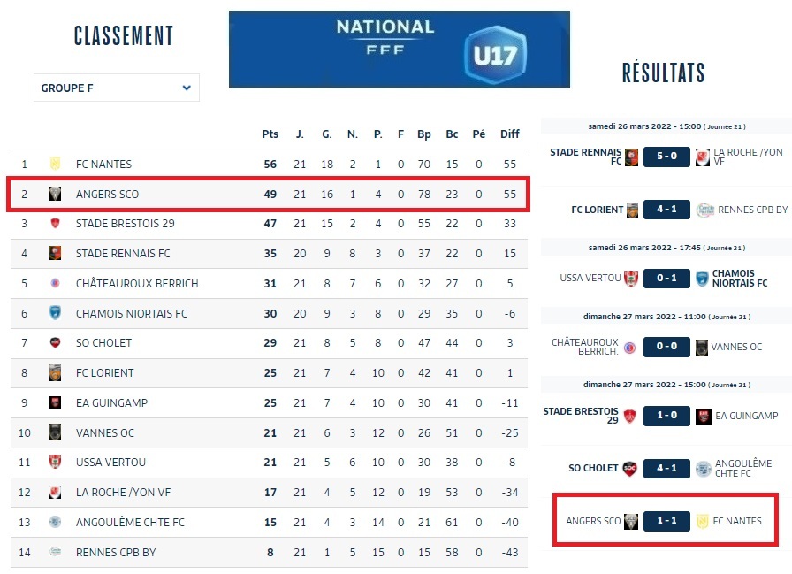
Task: Click the SO Cholet crest in standings
Action: tap(55, 343)
